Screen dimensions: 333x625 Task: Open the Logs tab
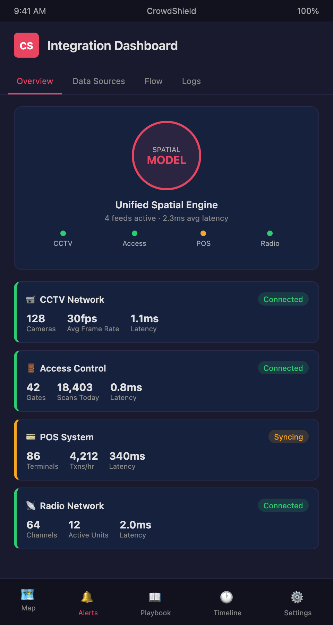tap(191, 81)
